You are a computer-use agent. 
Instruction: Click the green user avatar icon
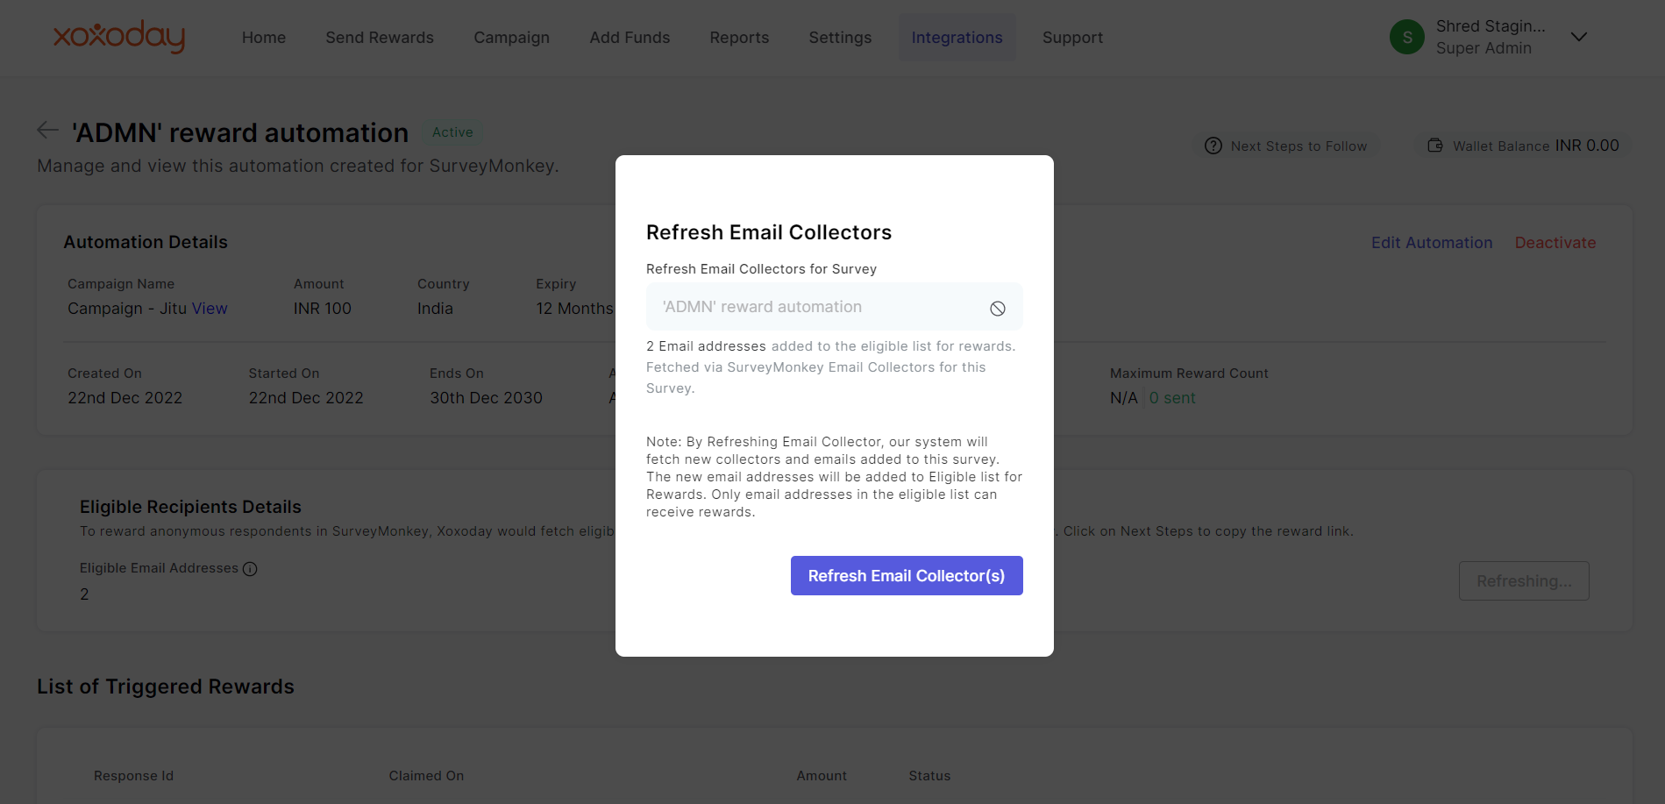point(1406,37)
